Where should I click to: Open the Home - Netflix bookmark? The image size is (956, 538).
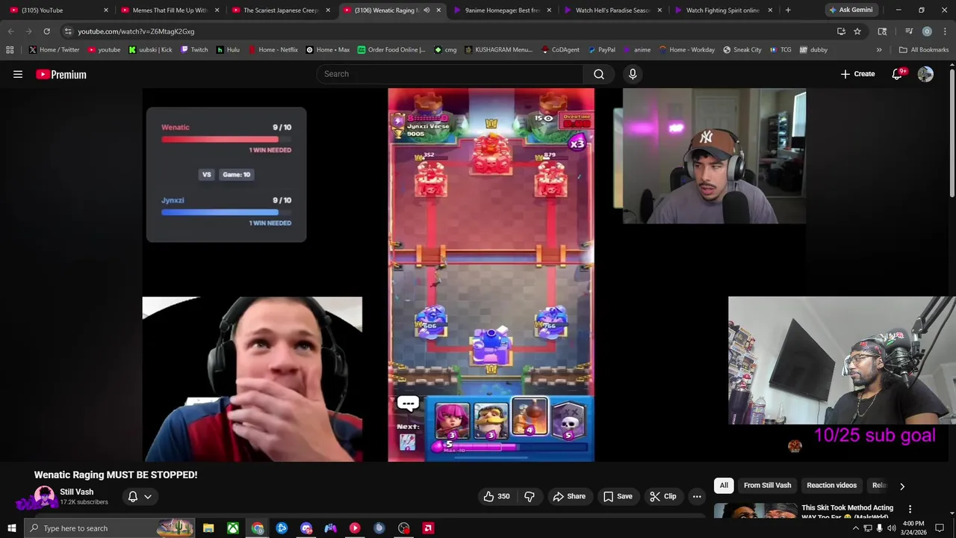pos(273,50)
